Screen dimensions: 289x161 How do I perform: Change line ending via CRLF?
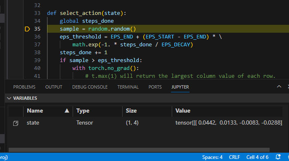[x=234, y=157]
